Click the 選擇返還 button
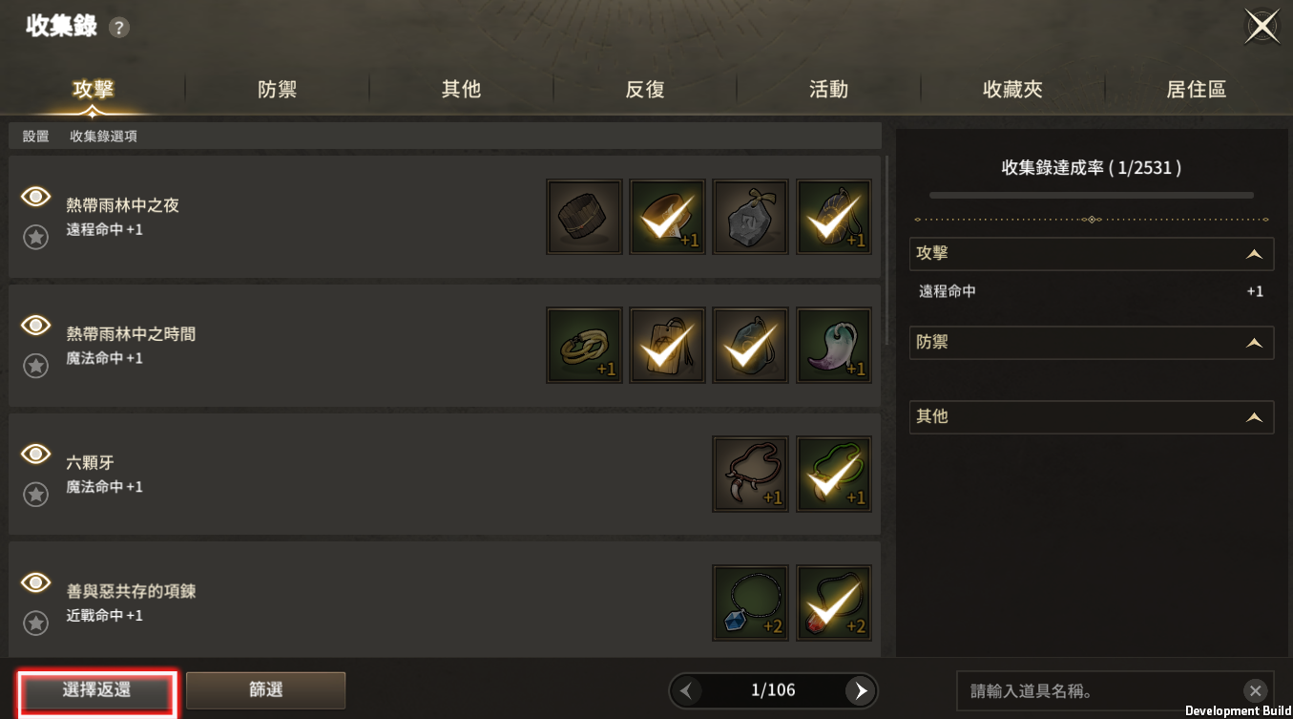Screen dimensions: 1293x719 click(x=96, y=690)
